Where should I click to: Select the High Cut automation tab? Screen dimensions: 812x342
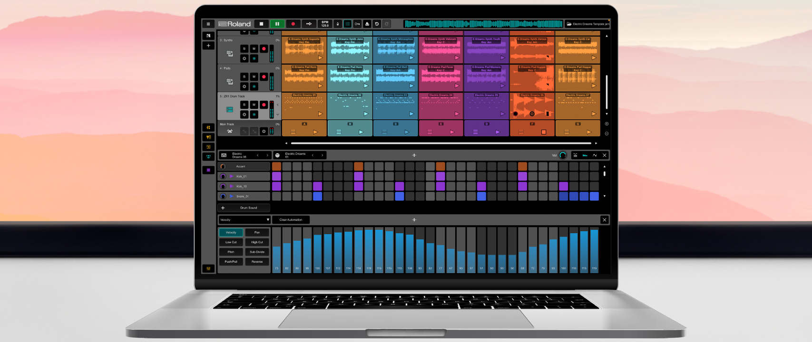(257, 242)
